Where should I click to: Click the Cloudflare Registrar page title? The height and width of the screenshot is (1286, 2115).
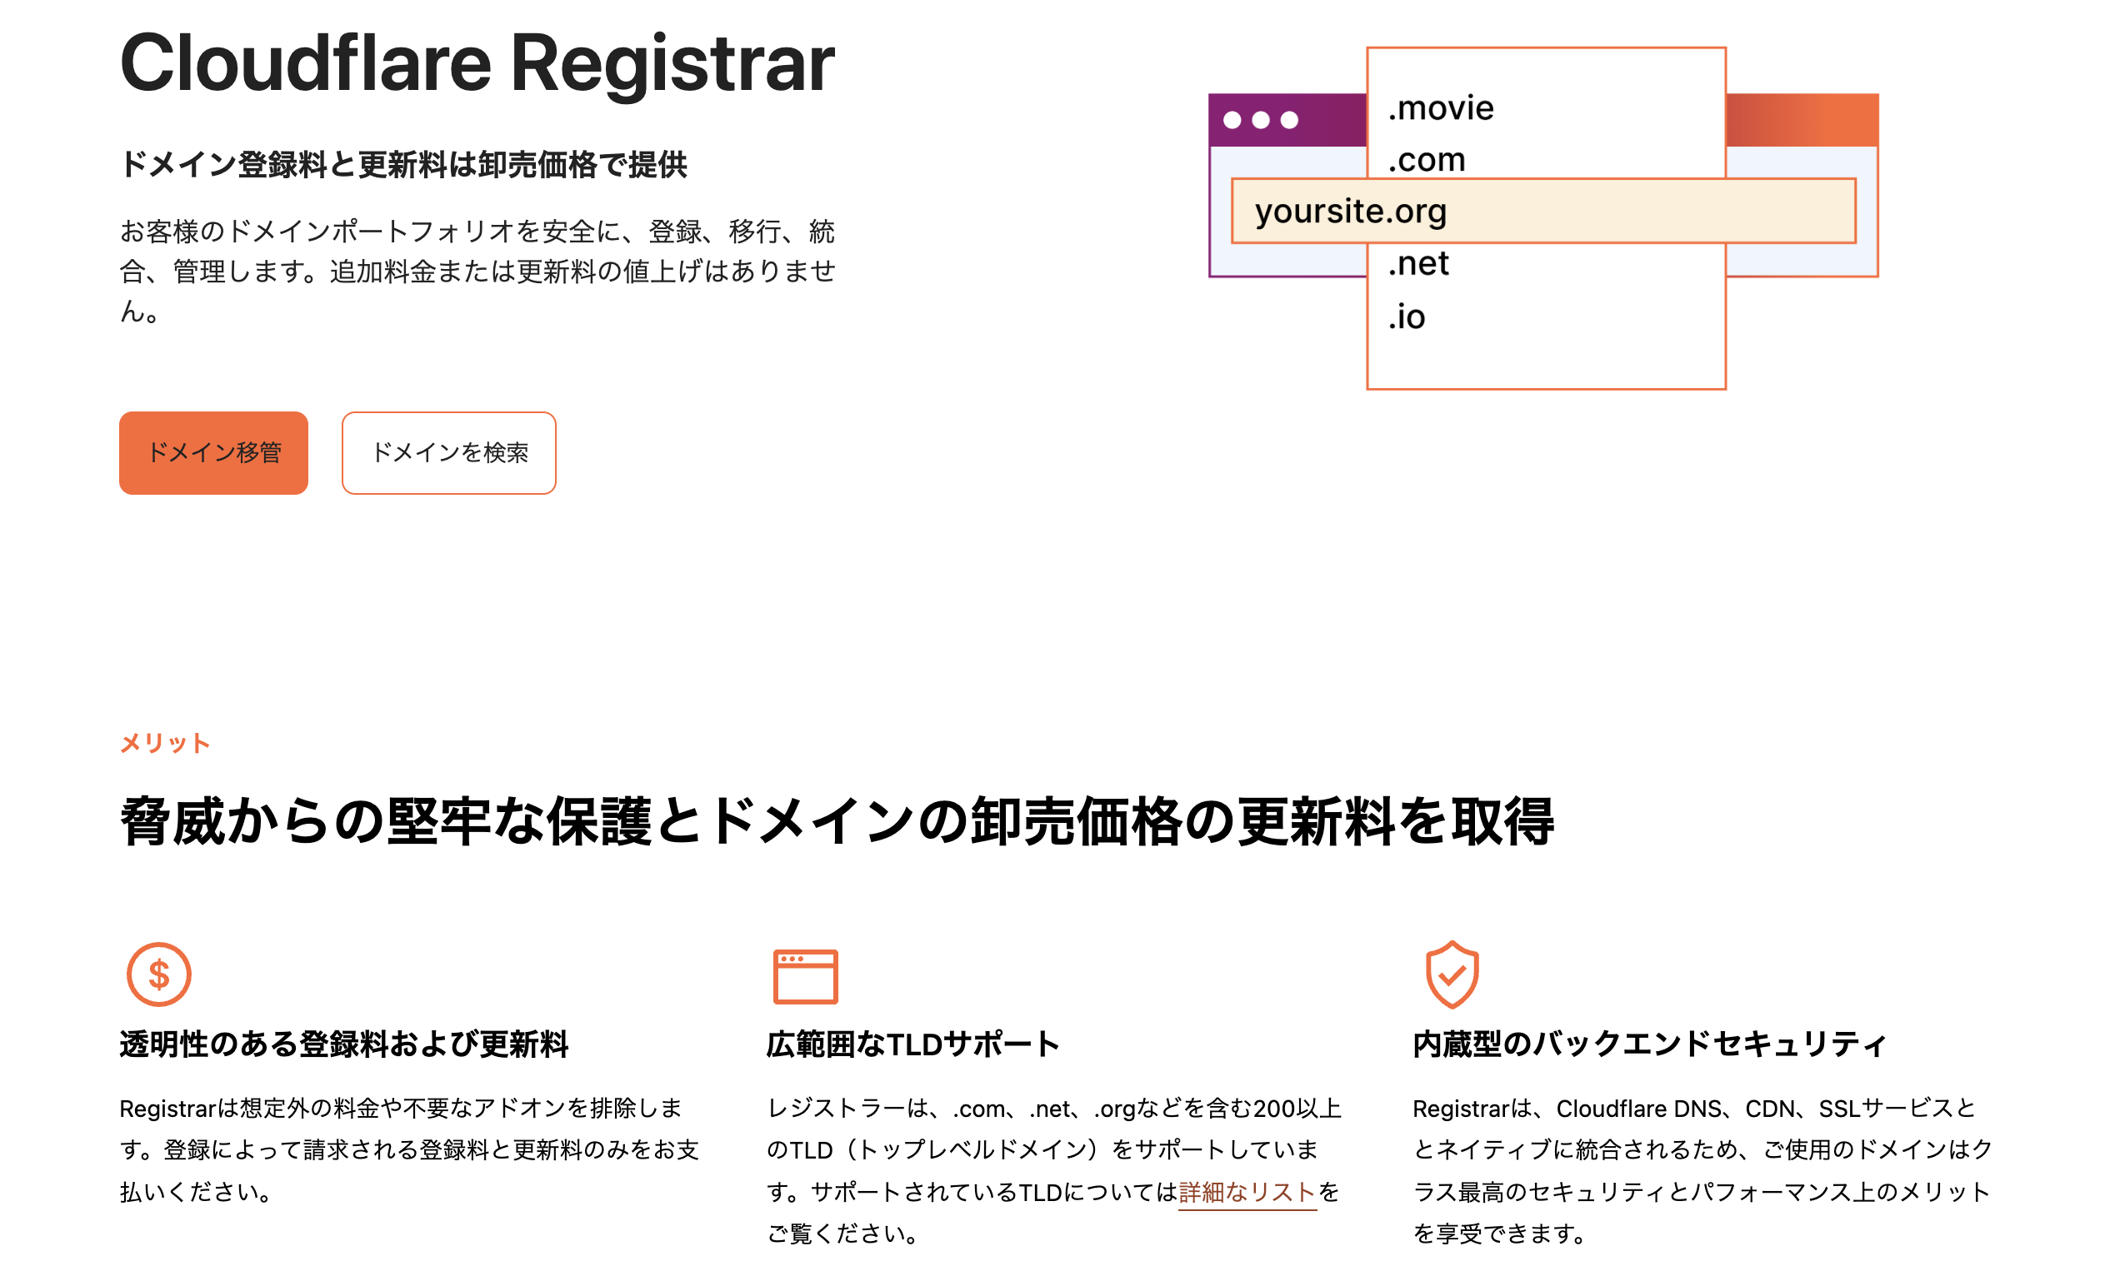click(x=477, y=62)
